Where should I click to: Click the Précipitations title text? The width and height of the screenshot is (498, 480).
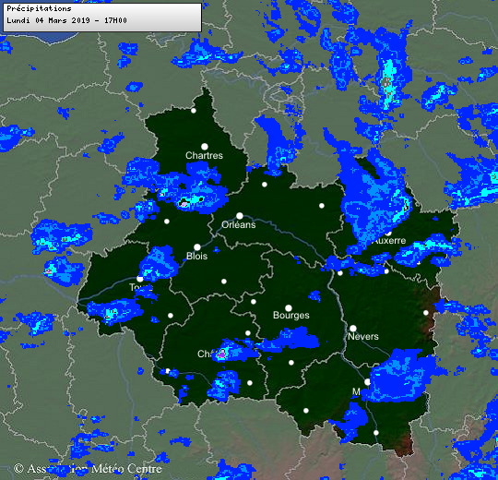pyautogui.click(x=39, y=8)
